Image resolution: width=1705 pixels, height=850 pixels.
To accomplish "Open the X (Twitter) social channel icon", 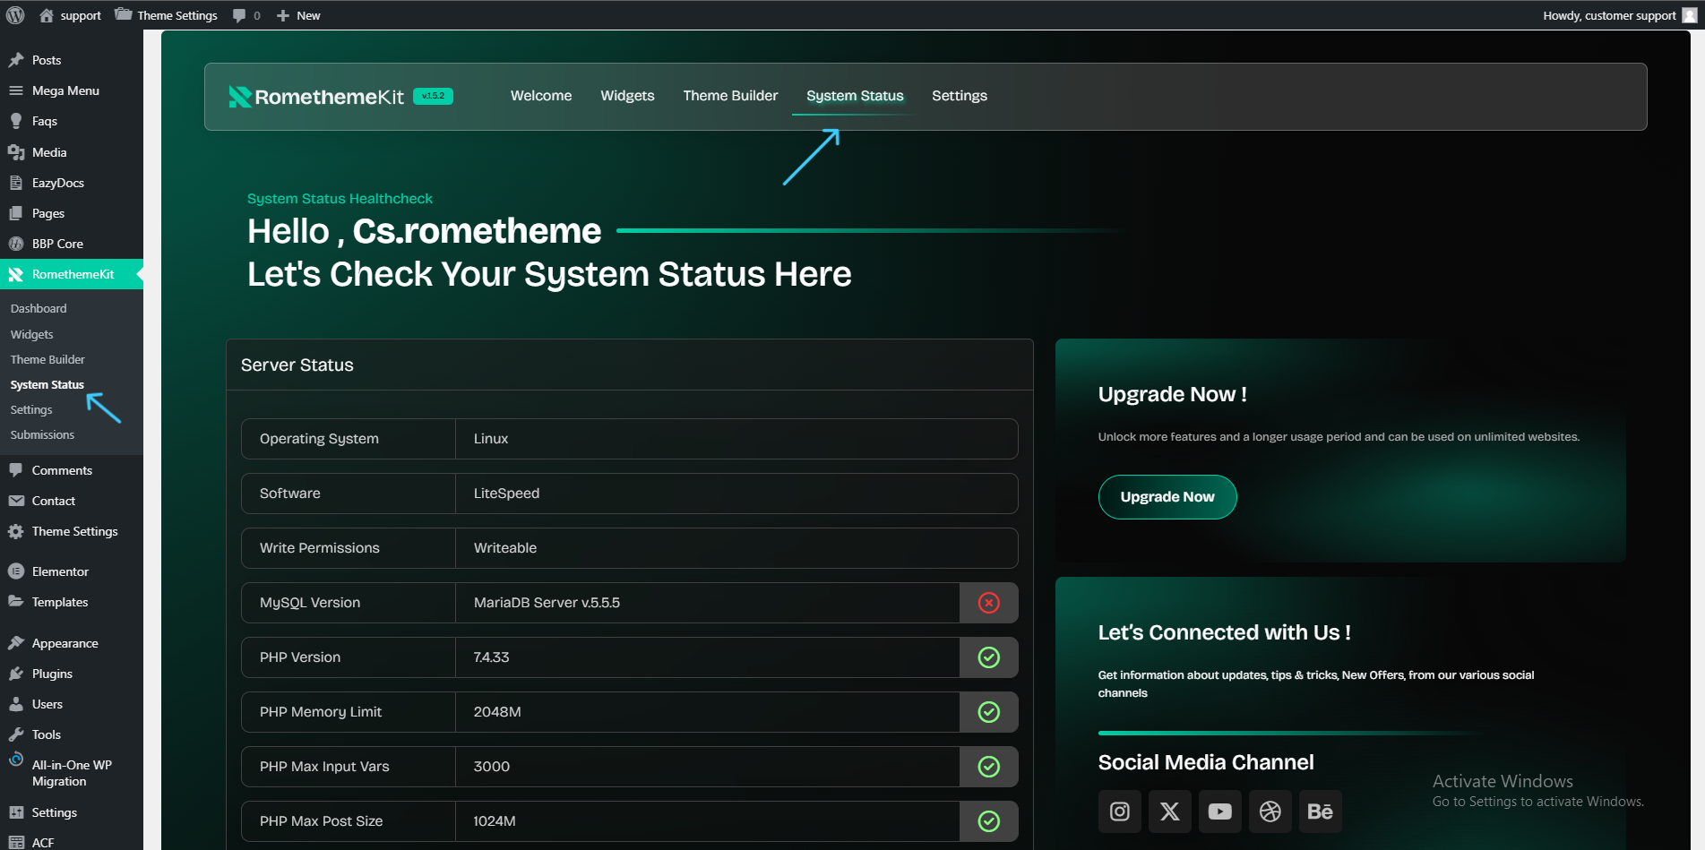I will coord(1170,811).
